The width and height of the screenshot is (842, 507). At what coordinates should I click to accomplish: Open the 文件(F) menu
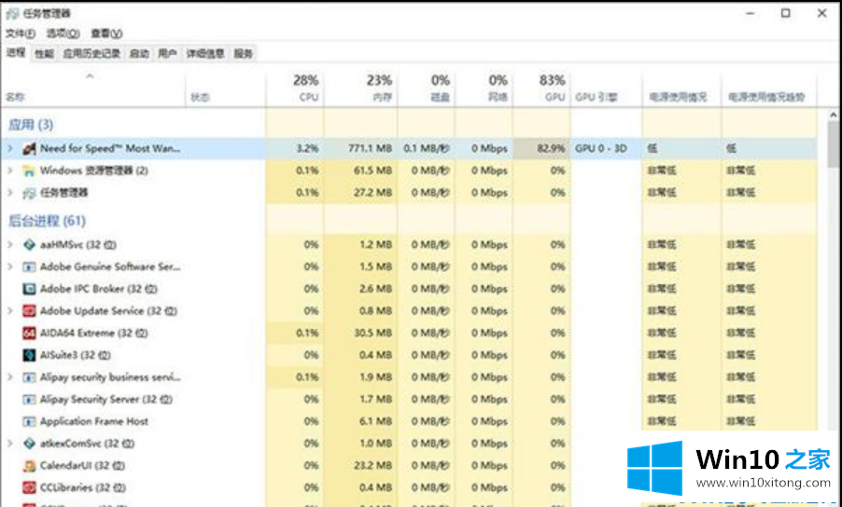tap(21, 34)
